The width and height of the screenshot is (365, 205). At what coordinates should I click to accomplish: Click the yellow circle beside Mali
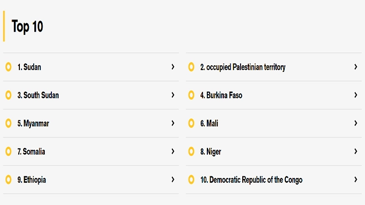tap(191, 123)
